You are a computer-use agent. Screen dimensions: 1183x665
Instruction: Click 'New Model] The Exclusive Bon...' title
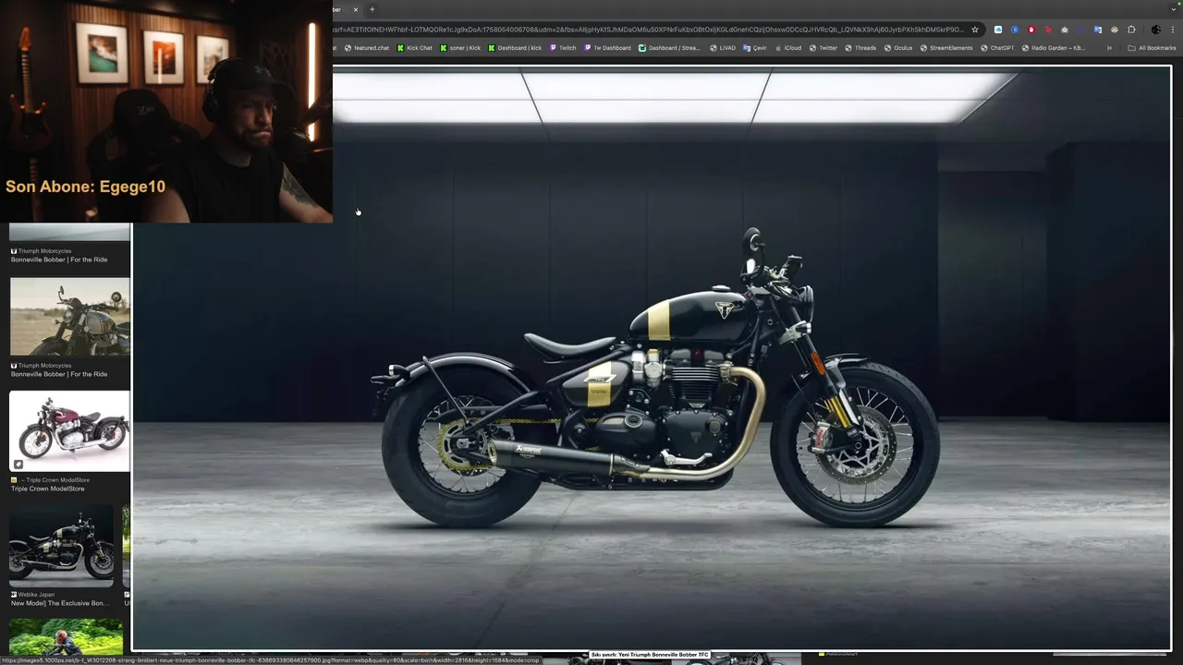pyautogui.click(x=60, y=603)
